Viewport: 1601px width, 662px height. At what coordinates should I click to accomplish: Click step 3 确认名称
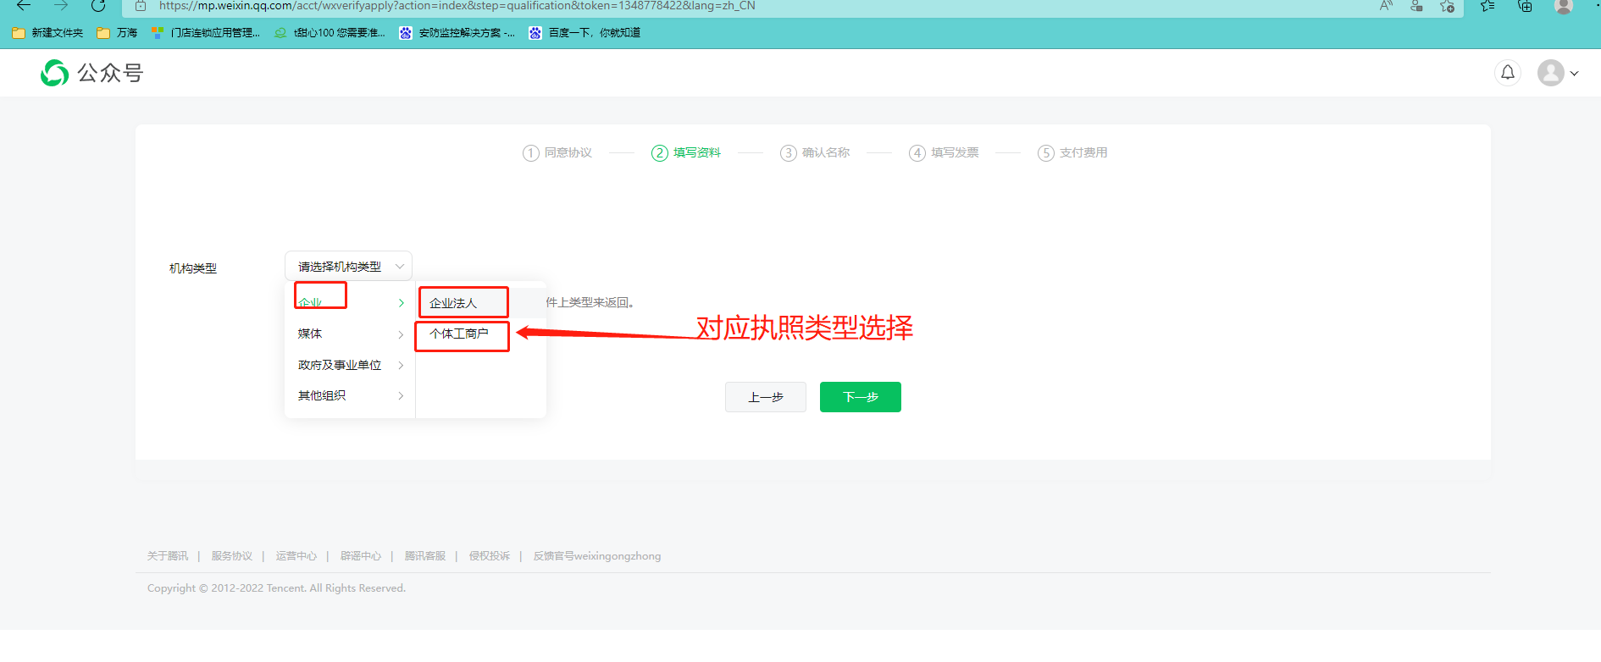pyautogui.click(x=815, y=152)
